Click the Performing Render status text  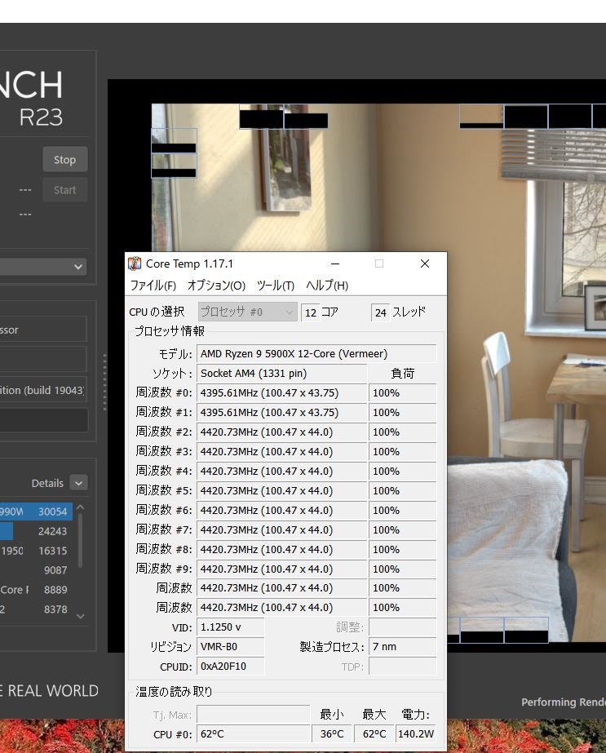(564, 702)
